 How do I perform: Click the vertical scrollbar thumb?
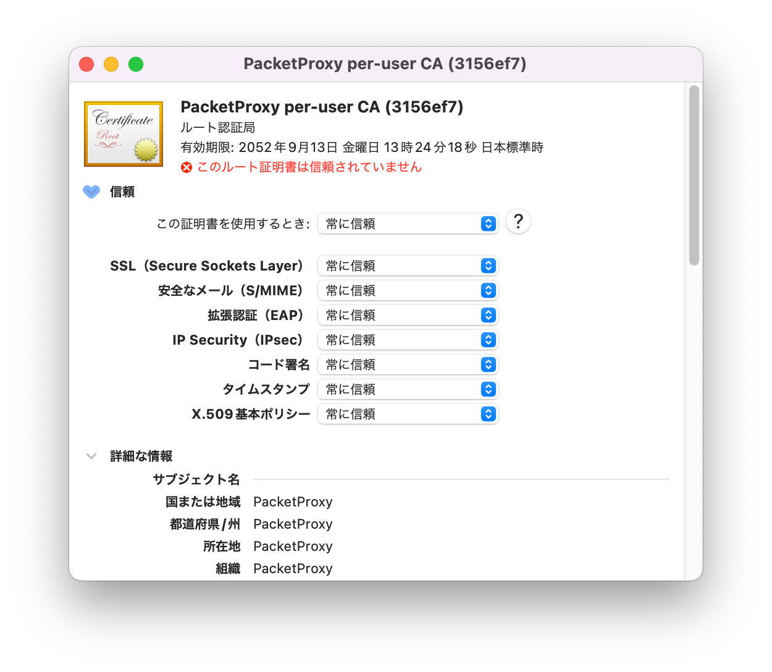pos(694,175)
